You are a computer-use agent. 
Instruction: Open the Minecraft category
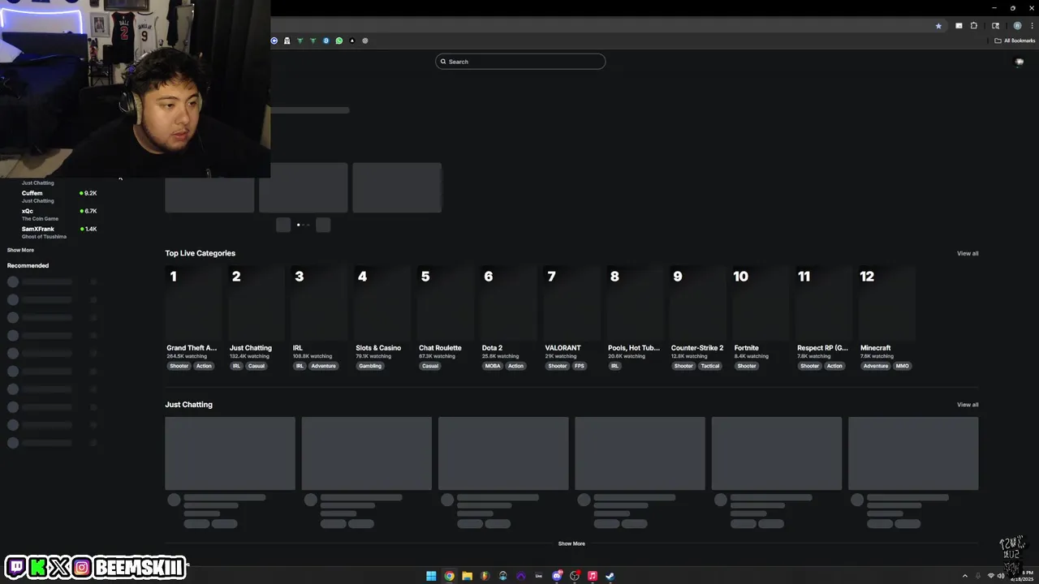[887, 317]
